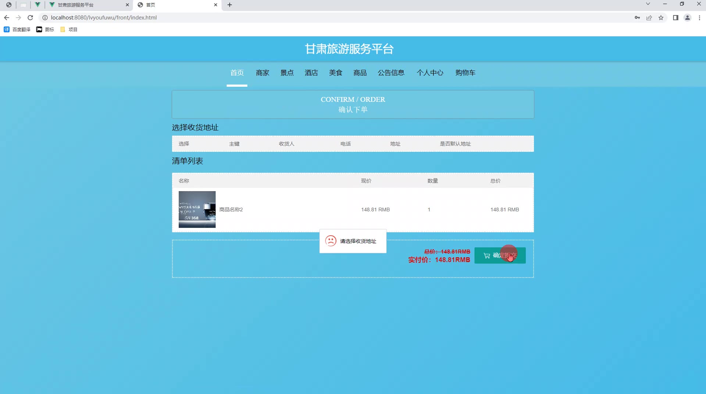Viewport: 706px width, 394px height.
Task: Open 景点 in the navigation menu
Action: point(287,73)
